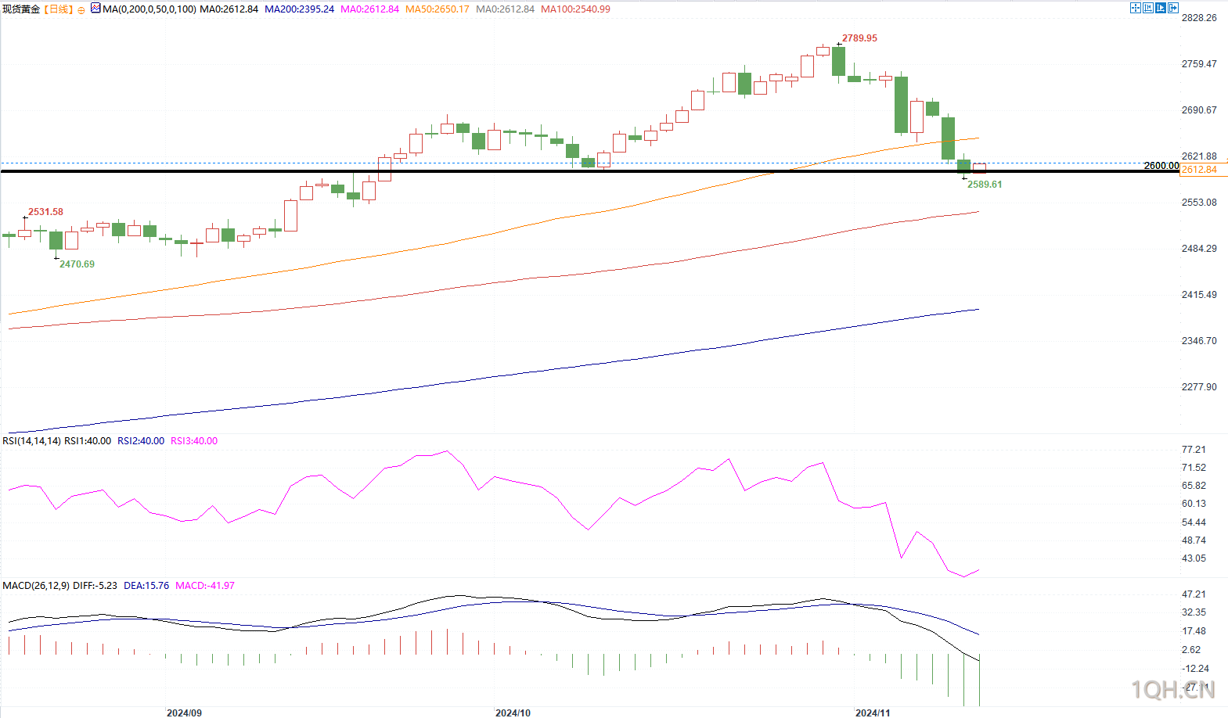Click the MA(0,200,0,50,0,100) indicator label
Screen dimensions: 1228x718
(x=149, y=9)
